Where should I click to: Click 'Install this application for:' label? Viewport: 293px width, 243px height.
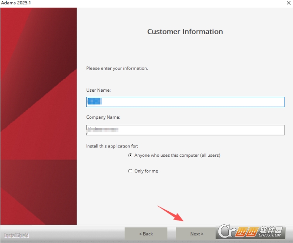(112, 146)
